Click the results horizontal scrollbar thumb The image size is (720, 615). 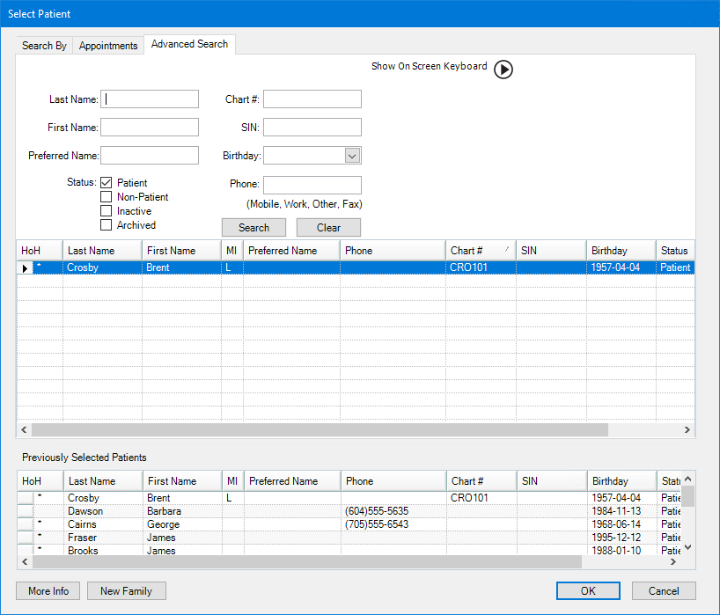[320, 430]
